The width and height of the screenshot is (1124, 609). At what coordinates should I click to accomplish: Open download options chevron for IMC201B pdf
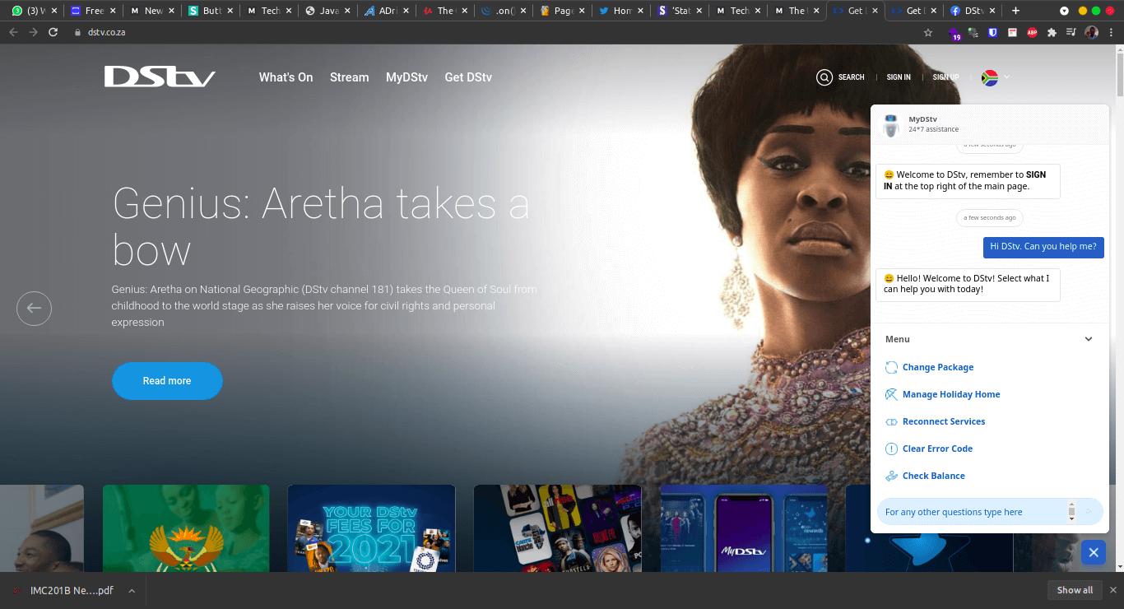click(131, 591)
